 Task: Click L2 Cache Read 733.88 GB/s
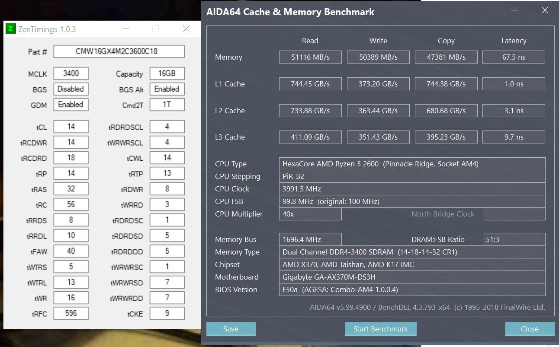[310, 111]
